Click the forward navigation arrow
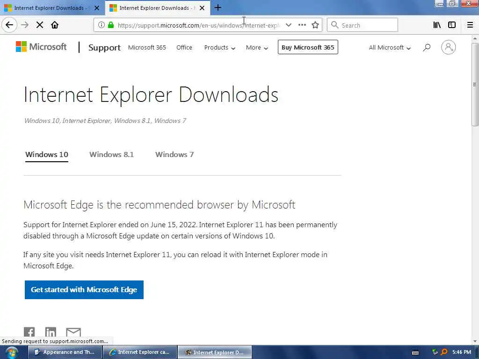Viewport: 479px width, 359px height. [x=25, y=25]
